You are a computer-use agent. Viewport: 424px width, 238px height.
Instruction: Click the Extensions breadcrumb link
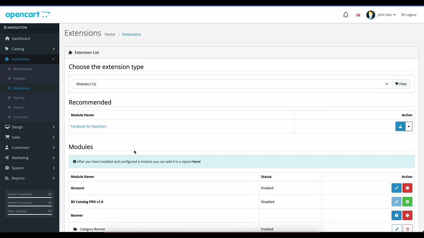click(x=131, y=34)
